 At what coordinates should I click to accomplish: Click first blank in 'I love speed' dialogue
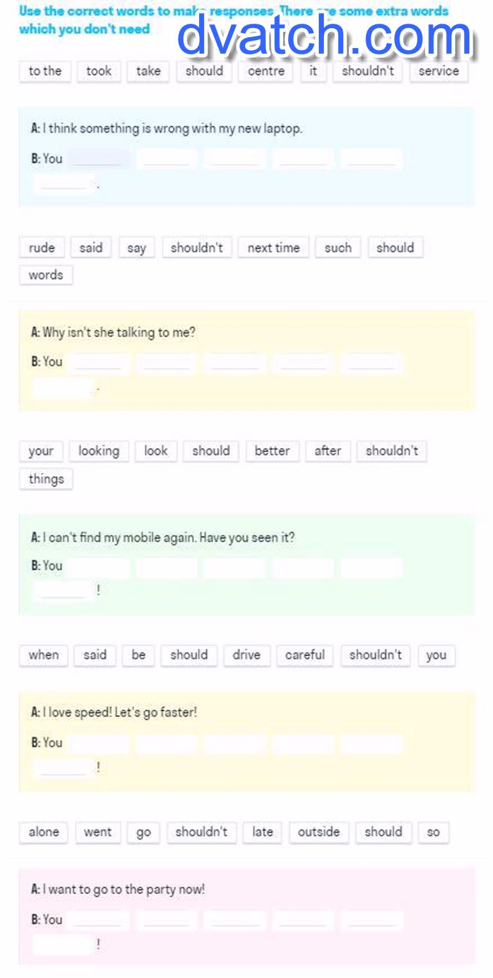(99, 743)
